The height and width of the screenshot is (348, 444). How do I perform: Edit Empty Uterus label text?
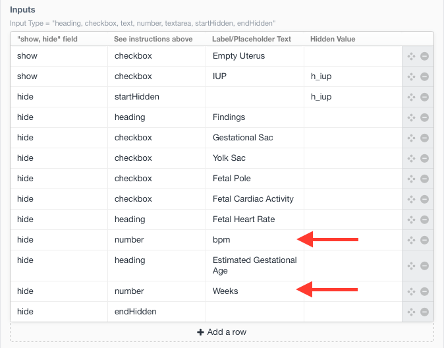pyautogui.click(x=255, y=56)
